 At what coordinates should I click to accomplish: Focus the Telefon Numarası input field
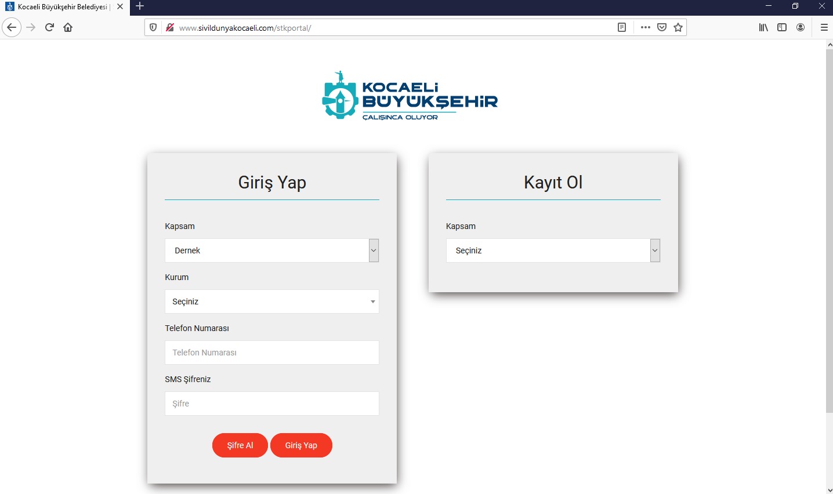pyautogui.click(x=272, y=353)
